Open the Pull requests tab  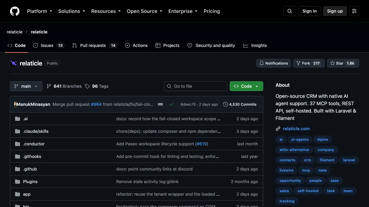[x=95, y=45]
